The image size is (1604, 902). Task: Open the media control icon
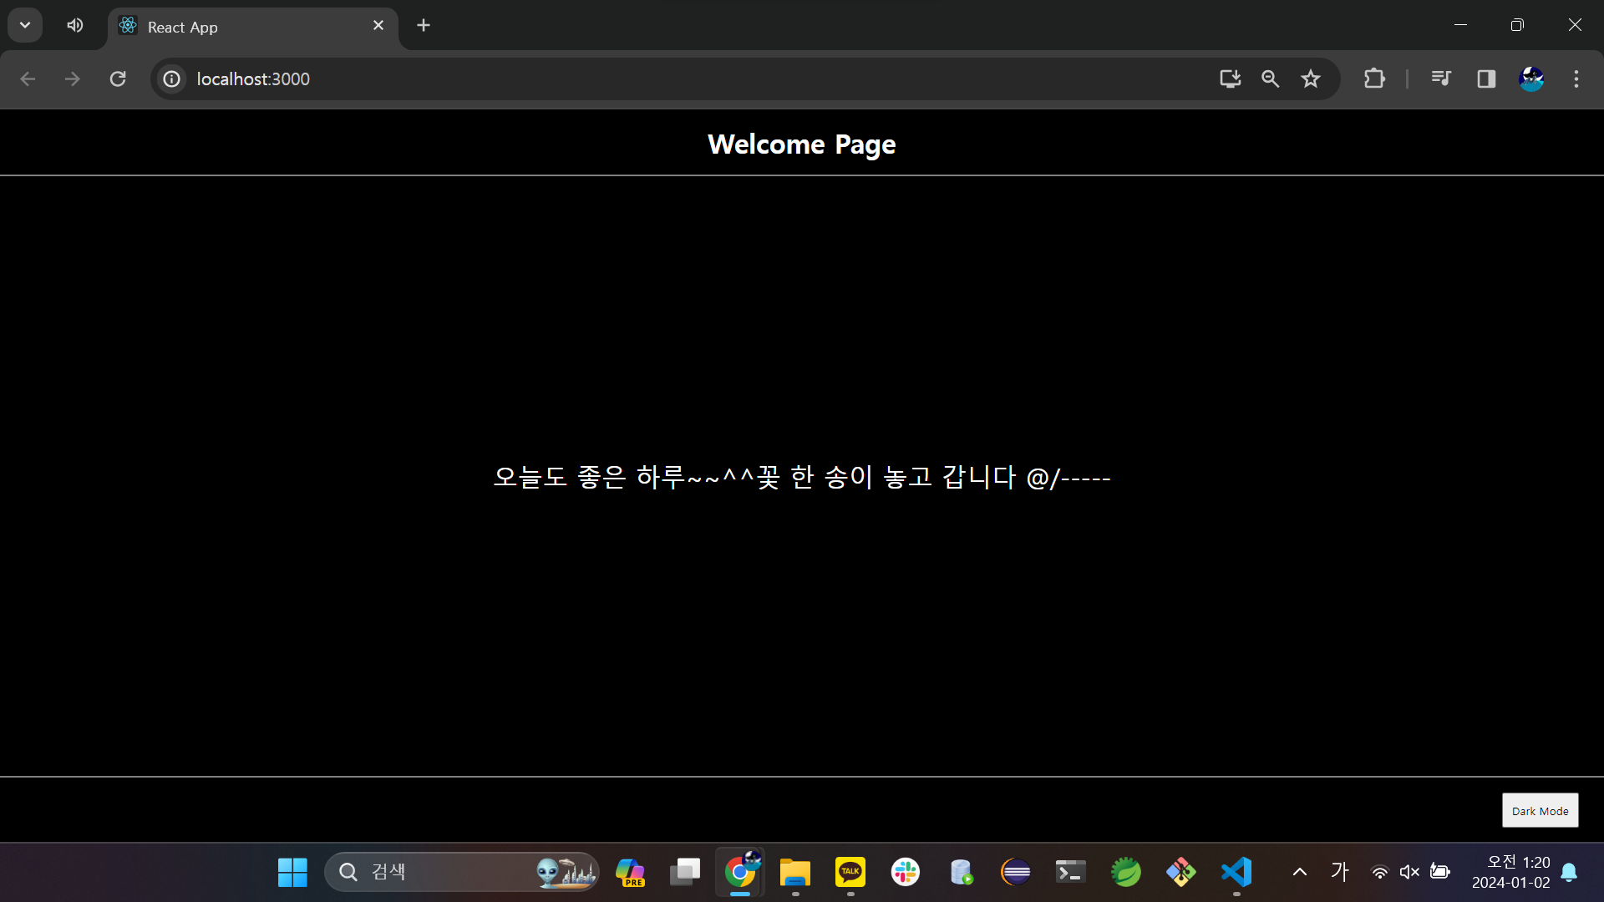point(1441,79)
